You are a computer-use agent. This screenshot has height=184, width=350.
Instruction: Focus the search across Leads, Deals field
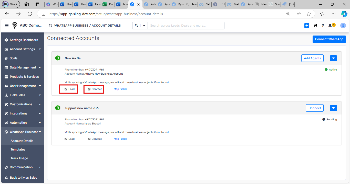[x=186, y=26]
